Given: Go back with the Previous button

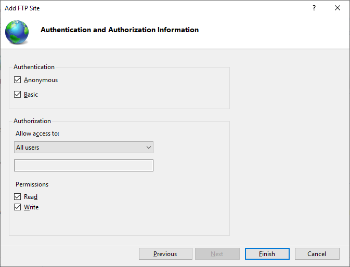Looking at the screenshot, I should 165,254.
